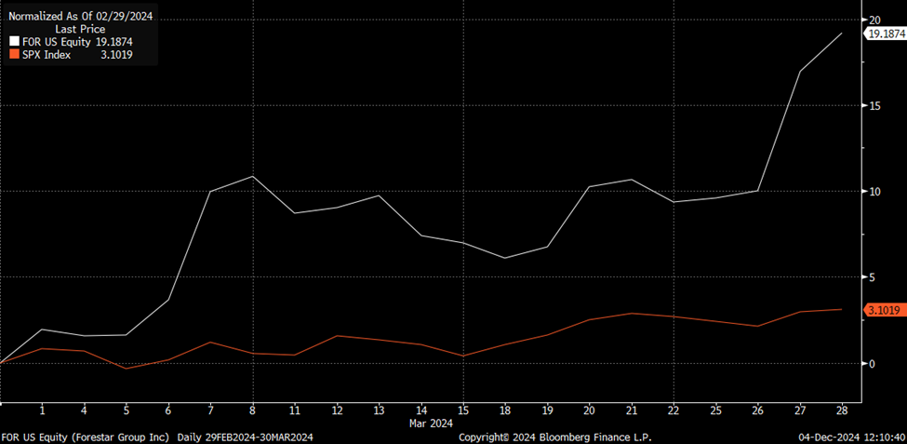The image size is (907, 444).
Task: Click the x-axis date label 4
Action: click(x=85, y=410)
